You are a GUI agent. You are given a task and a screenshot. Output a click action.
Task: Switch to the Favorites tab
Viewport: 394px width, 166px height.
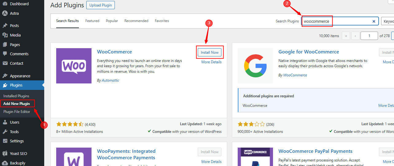[x=162, y=21]
